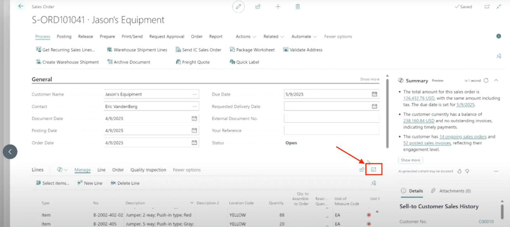Click the Delete Line button
Viewport: 510px width, 227px height.
(x=125, y=183)
